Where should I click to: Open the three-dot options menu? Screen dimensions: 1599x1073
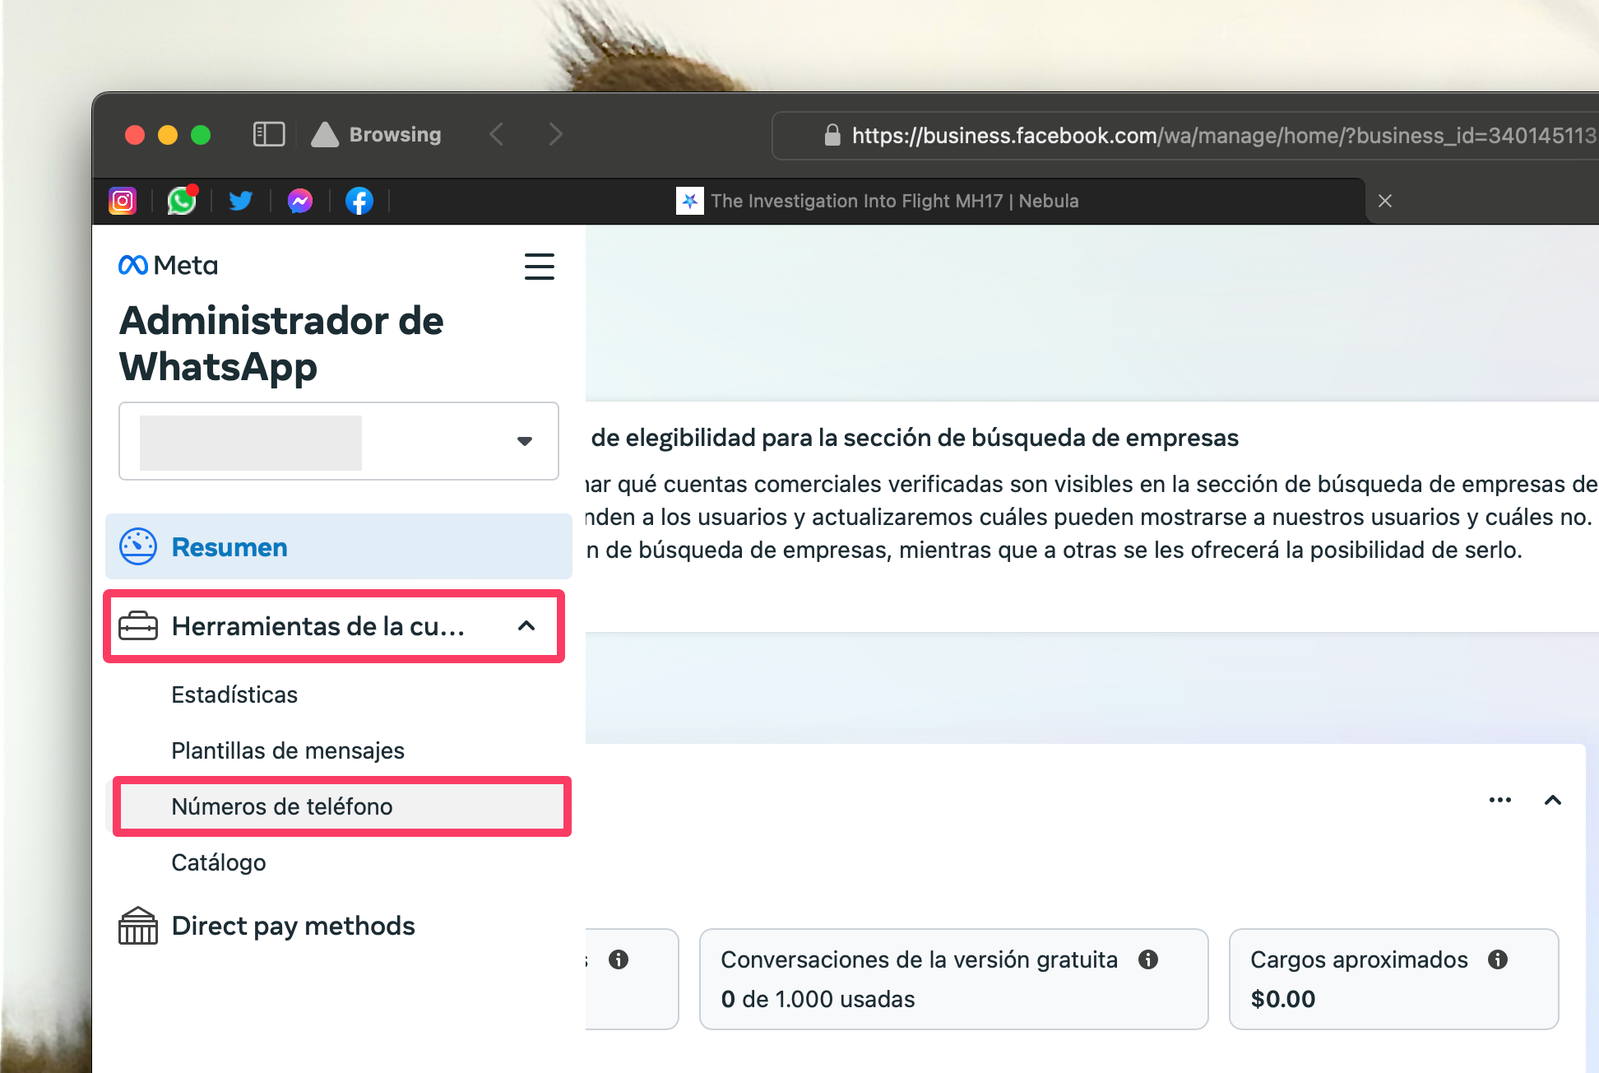(x=1500, y=799)
